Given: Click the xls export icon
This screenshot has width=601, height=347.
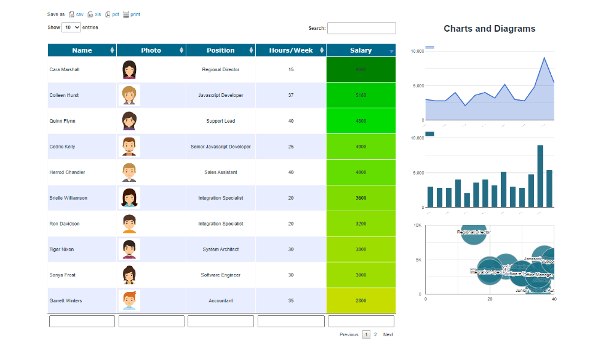Looking at the screenshot, I should coord(90,14).
